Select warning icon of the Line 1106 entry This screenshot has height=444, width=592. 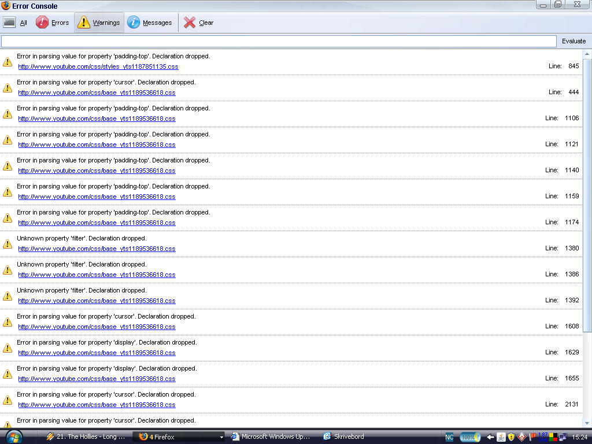click(8, 114)
